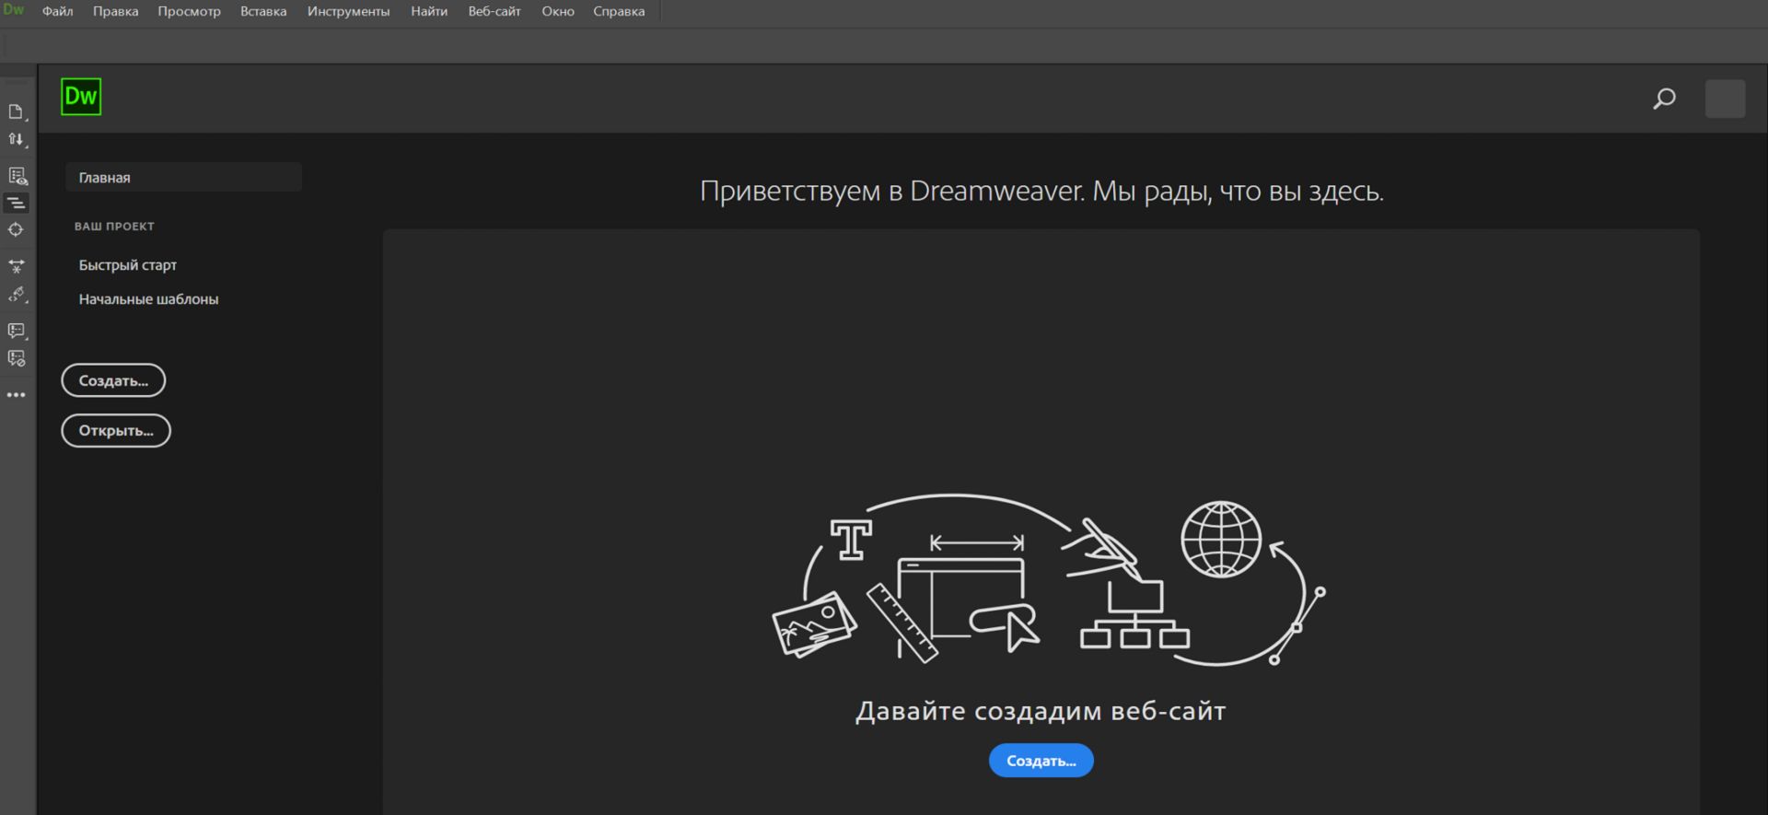Open the Просмотр menu
This screenshot has width=1768, height=815.
(x=189, y=11)
